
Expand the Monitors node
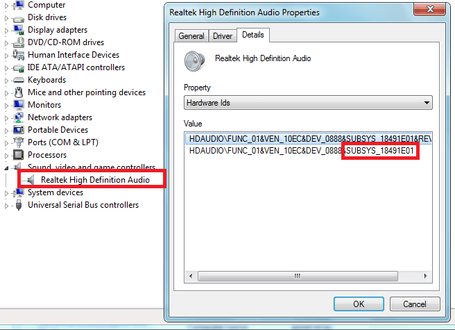tap(6, 105)
